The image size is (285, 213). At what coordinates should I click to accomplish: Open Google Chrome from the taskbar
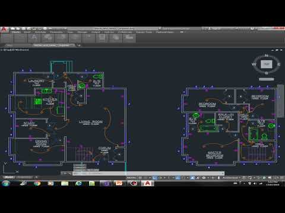(37, 183)
